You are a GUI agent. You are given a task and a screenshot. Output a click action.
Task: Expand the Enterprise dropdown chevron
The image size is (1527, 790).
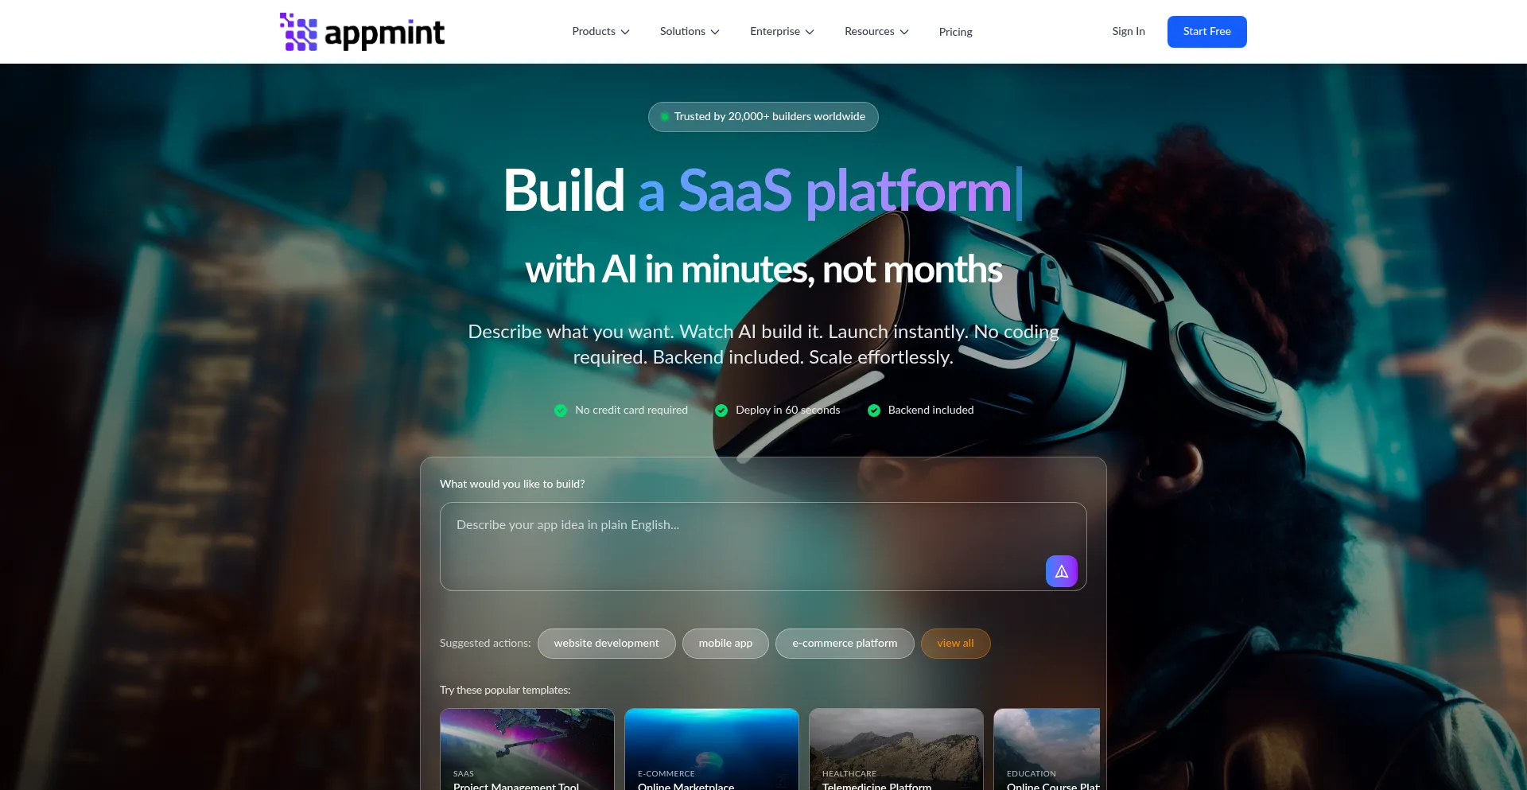810,32
